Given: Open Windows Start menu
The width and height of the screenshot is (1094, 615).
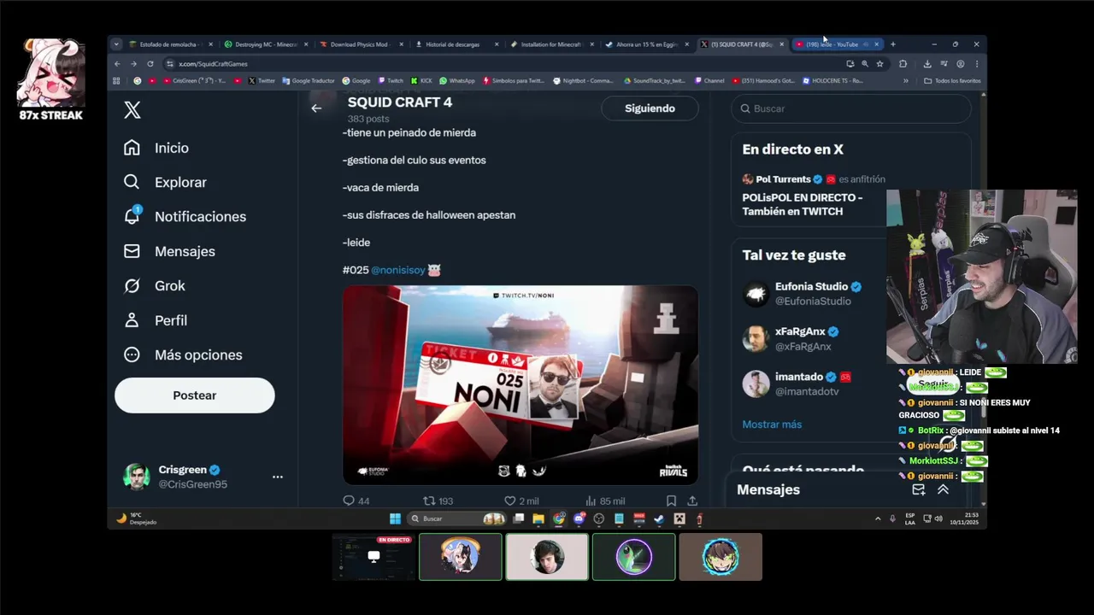Looking at the screenshot, I should pyautogui.click(x=395, y=518).
